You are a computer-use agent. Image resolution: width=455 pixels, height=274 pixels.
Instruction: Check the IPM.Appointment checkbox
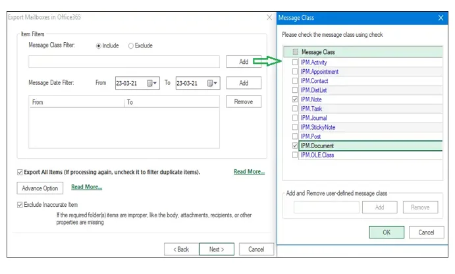coord(295,71)
